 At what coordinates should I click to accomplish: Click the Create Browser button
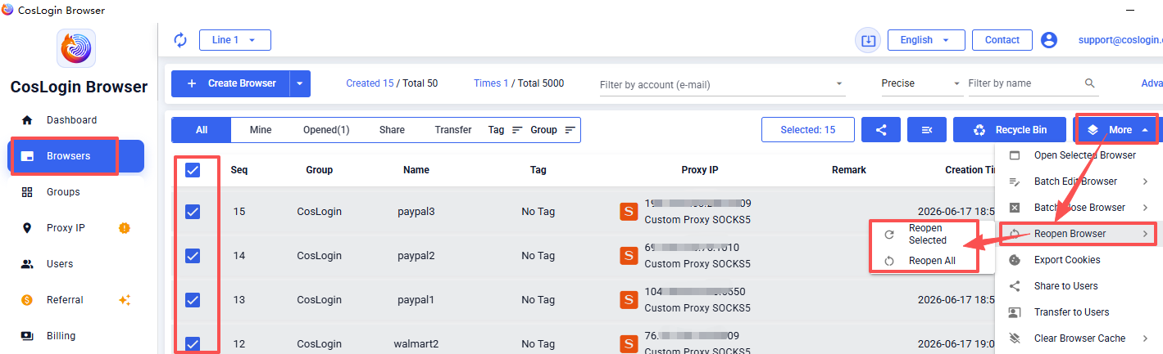(x=230, y=83)
